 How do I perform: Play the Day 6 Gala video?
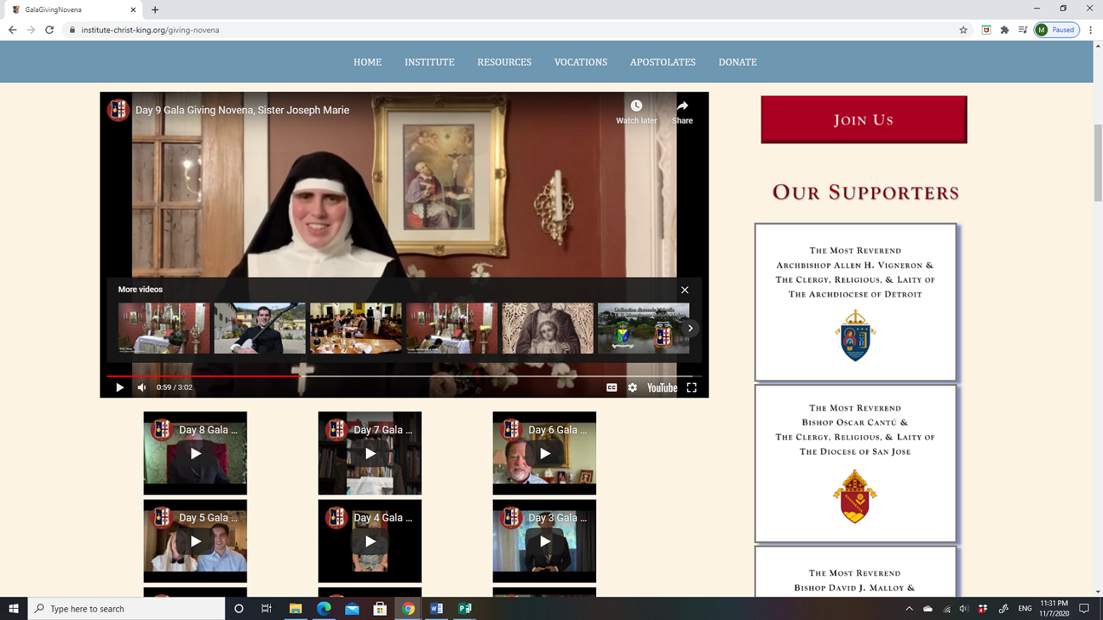point(544,453)
